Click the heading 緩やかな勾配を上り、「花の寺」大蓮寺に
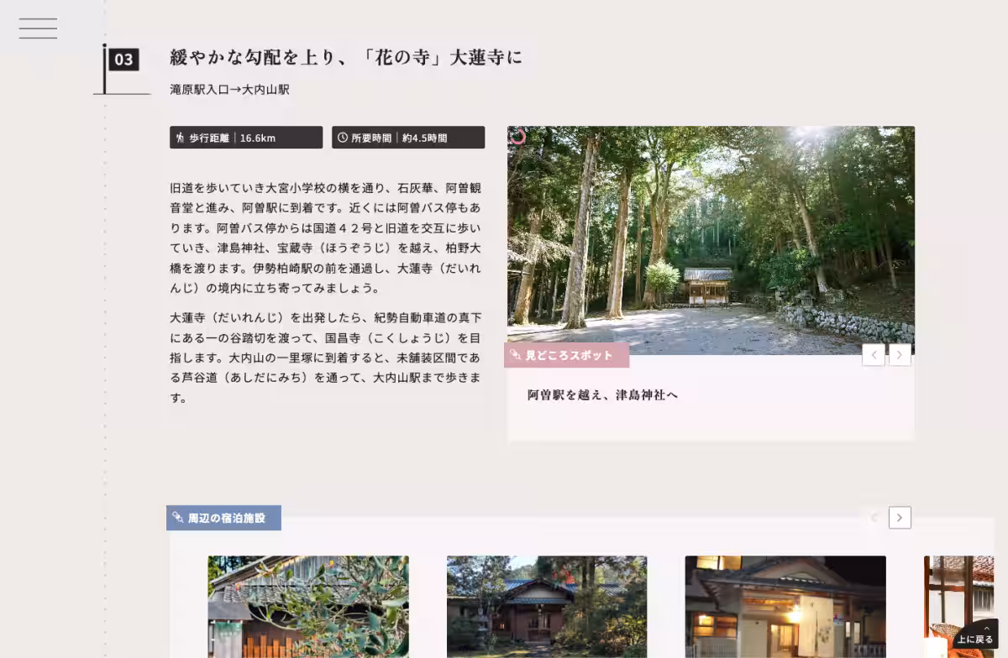Viewport: 1008px width, 658px height. [x=346, y=58]
